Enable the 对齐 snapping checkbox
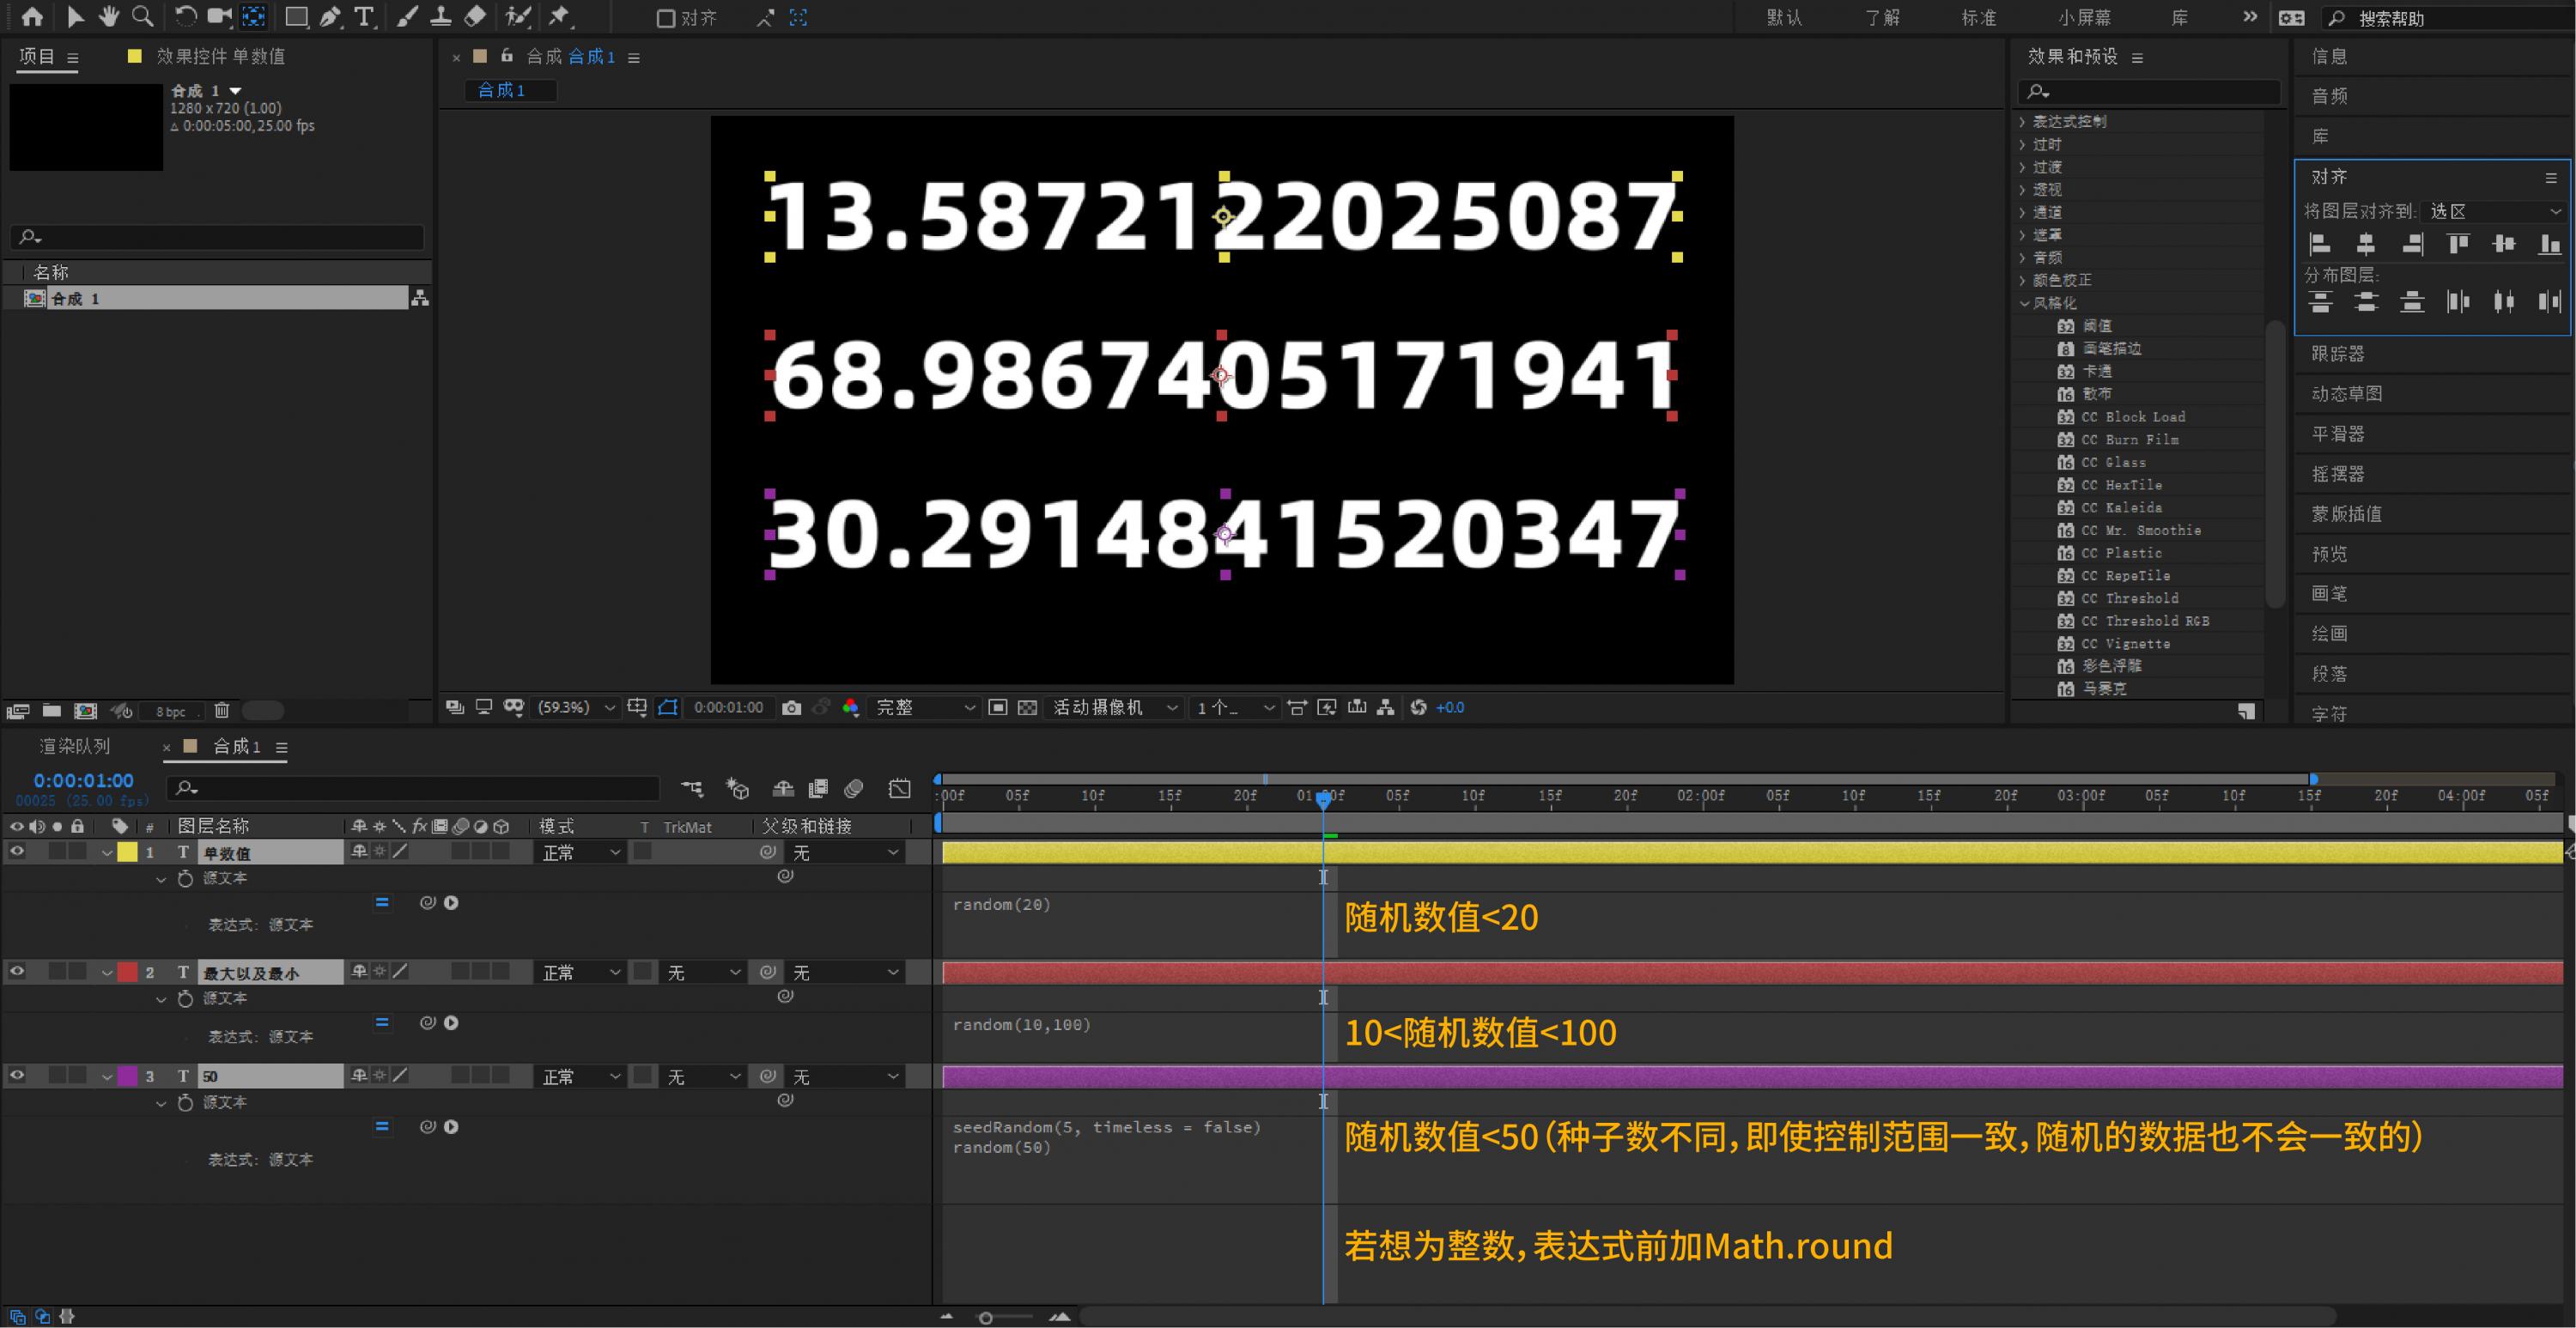Viewport: 2576px width, 1328px height. pyautogui.click(x=665, y=18)
